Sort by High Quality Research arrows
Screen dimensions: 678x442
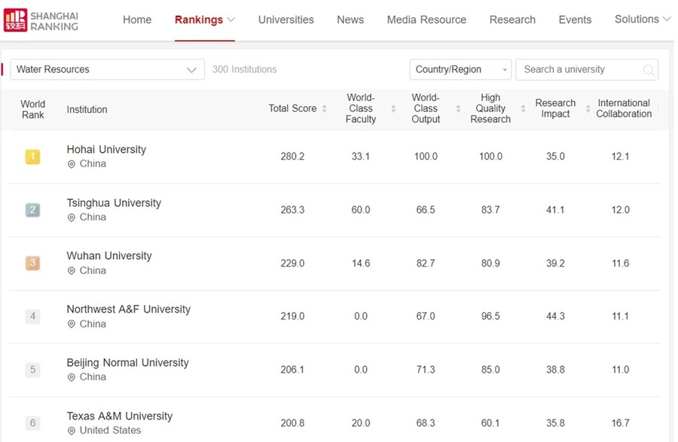(523, 109)
